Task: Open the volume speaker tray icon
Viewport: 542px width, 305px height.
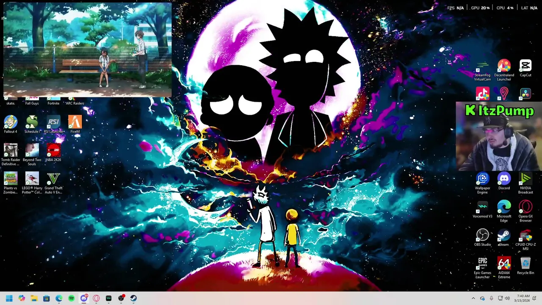Action: point(507,298)
